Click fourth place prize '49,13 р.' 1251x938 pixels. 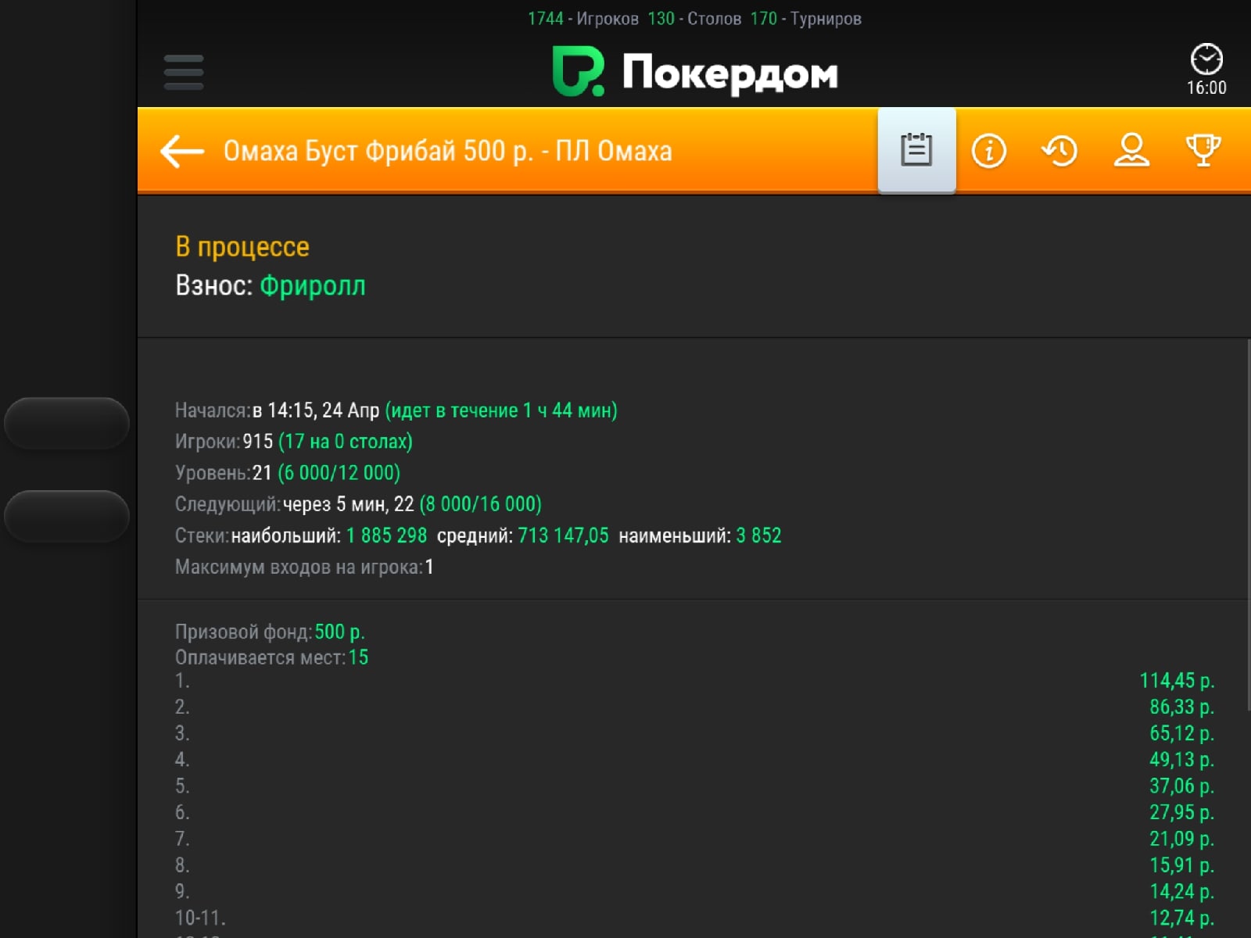1181,760
